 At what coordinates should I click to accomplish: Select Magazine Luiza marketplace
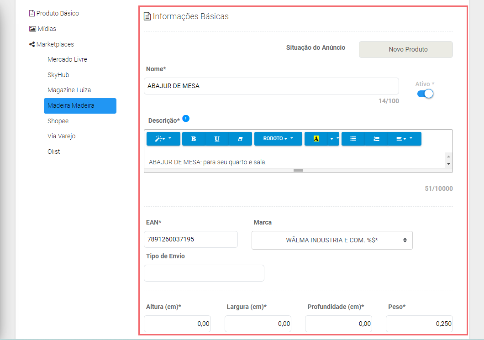coord(69,90)
